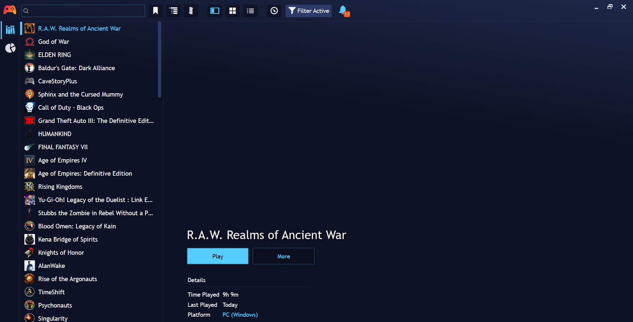Select Stubbs the Zombie in the list
Image resolution: width=633 pixels, height=322 pixels.
click(x=89, y=213)
